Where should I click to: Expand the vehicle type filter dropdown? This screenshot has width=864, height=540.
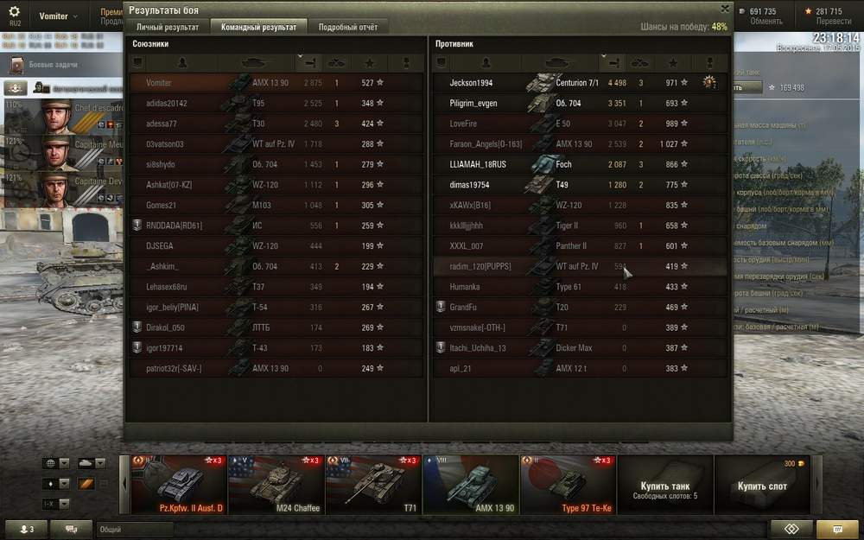pyautogui.click(x=92, y=463)
